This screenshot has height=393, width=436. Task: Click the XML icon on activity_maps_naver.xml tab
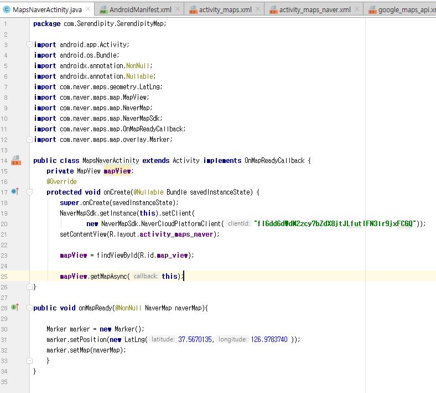273,10
